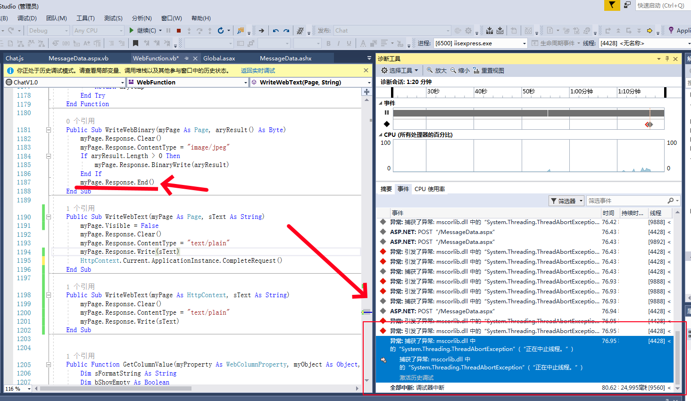Switch to the CPU 使用率 tab
The width and height of the screenshot is (691, 401).
tap(430, 188)
